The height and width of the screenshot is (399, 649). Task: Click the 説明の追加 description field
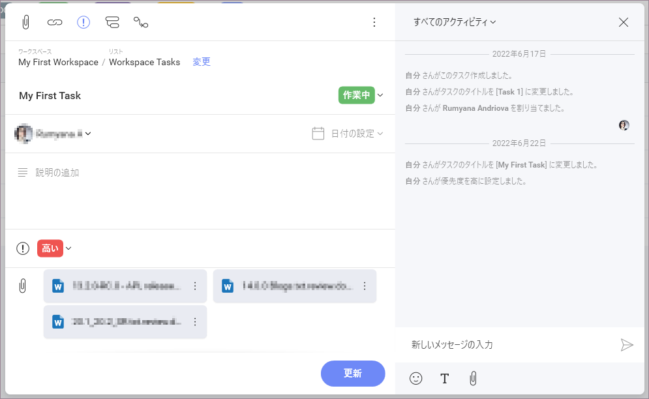57,173
